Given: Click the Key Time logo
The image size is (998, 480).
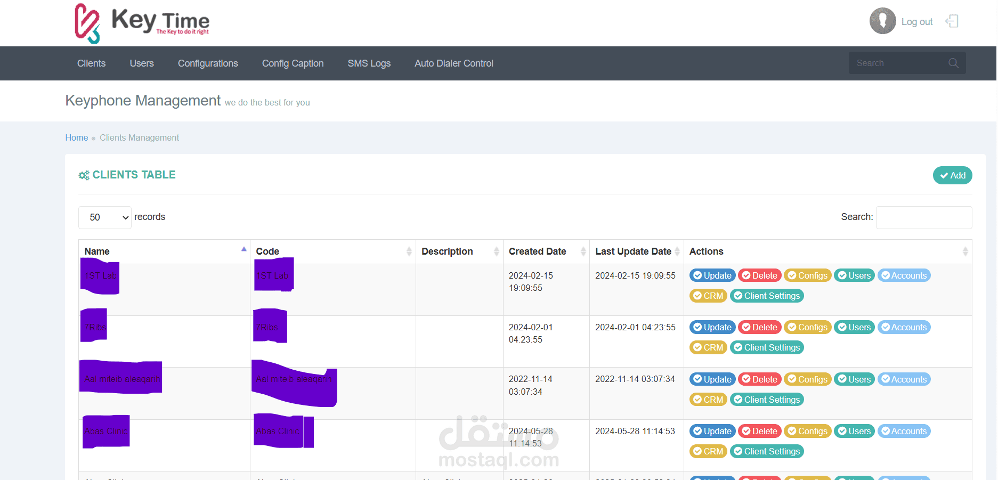Looking at the screenshot, I should (142, 23).
